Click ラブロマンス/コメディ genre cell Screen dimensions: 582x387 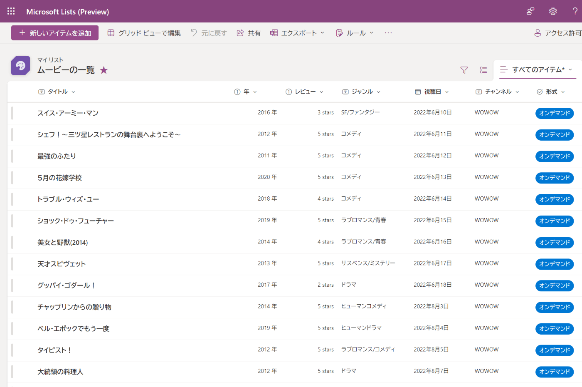(368, 350)
